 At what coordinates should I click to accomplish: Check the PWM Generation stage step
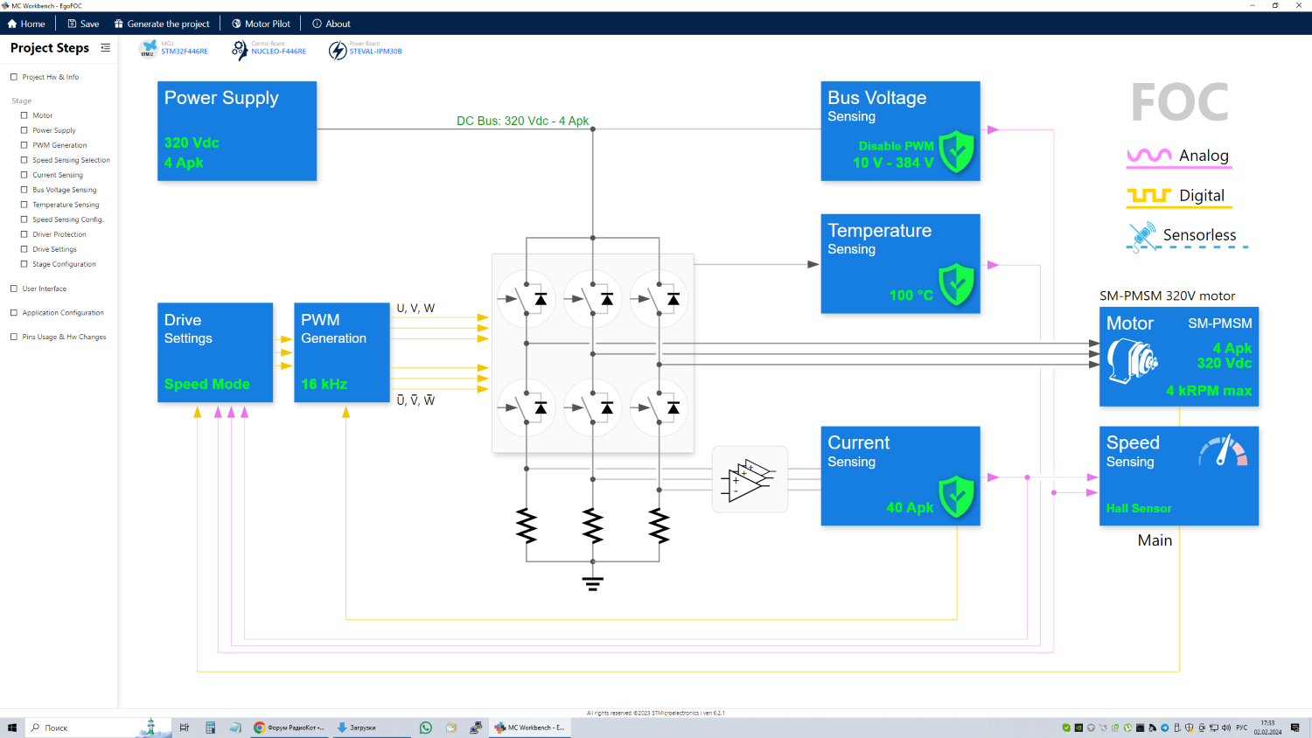(x=24, y=145)
